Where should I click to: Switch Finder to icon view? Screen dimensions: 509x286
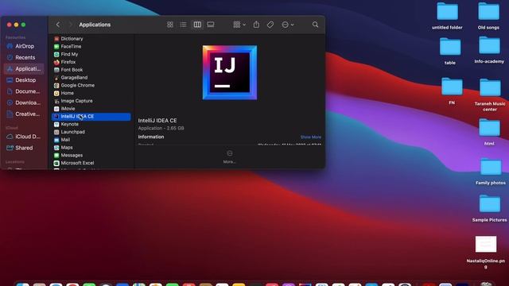coord(169,25)
